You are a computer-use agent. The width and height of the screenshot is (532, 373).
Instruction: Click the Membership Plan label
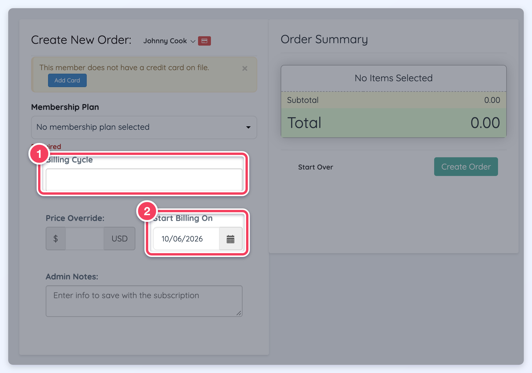pos(65,107)
